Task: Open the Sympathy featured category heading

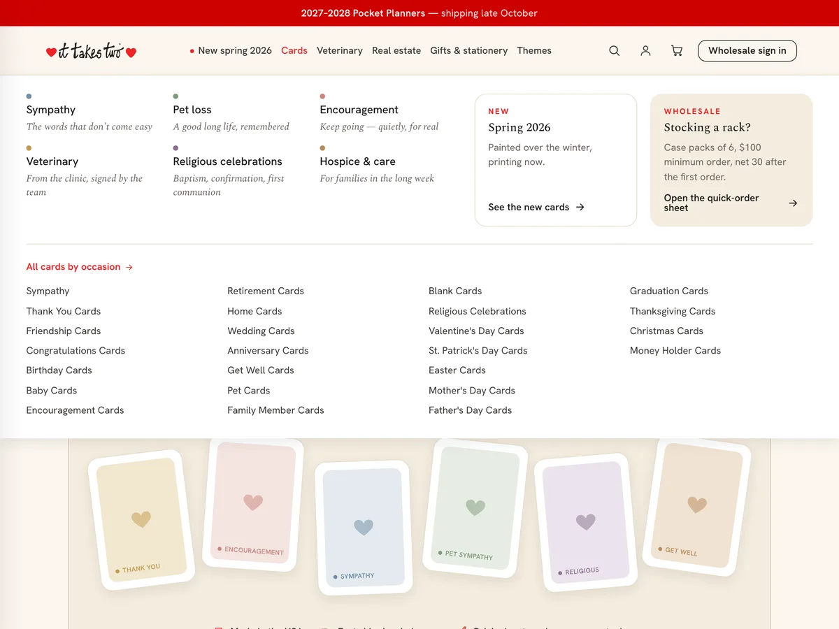Action: [x=51, y=110]
